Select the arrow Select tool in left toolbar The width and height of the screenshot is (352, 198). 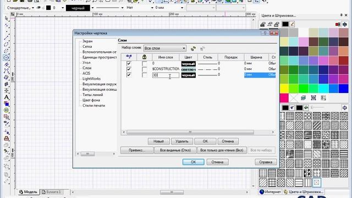(x=6, y=18)
